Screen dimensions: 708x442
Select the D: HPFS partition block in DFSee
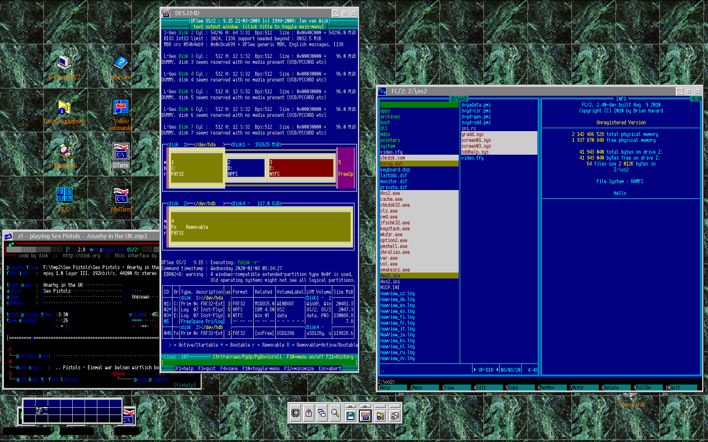point(245,168)
